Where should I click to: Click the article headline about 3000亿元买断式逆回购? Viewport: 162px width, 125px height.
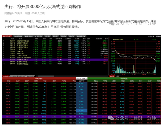click(43, 7)
